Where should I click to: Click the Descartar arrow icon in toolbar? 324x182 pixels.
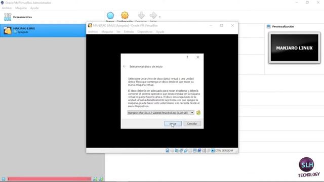pos(141,16)
